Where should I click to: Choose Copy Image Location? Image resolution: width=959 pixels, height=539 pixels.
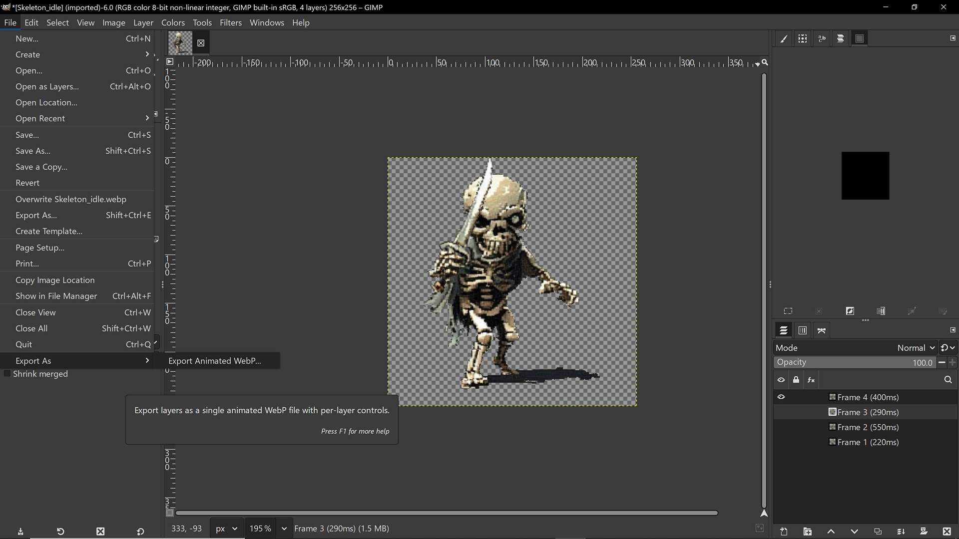tap(77, 280)
